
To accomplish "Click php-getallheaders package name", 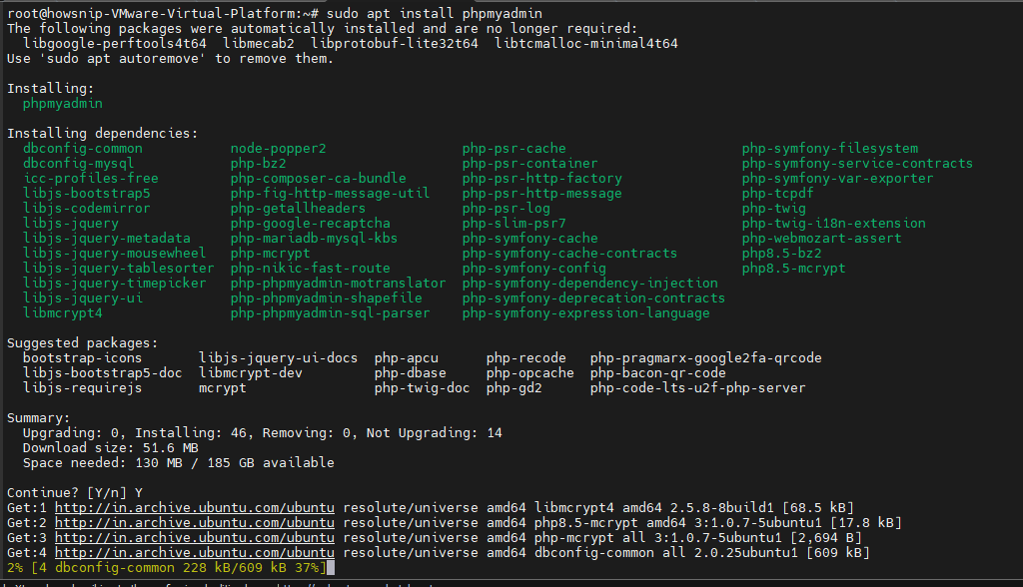I will coord(298,209).
